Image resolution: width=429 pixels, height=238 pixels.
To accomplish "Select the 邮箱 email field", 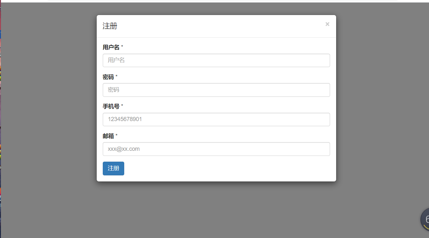I will tap(216, 149).
